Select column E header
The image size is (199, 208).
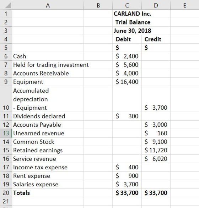[x=185, y=5]
